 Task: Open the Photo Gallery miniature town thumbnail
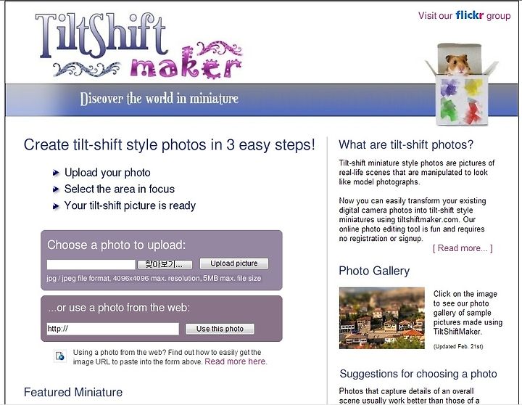(382, 318)
